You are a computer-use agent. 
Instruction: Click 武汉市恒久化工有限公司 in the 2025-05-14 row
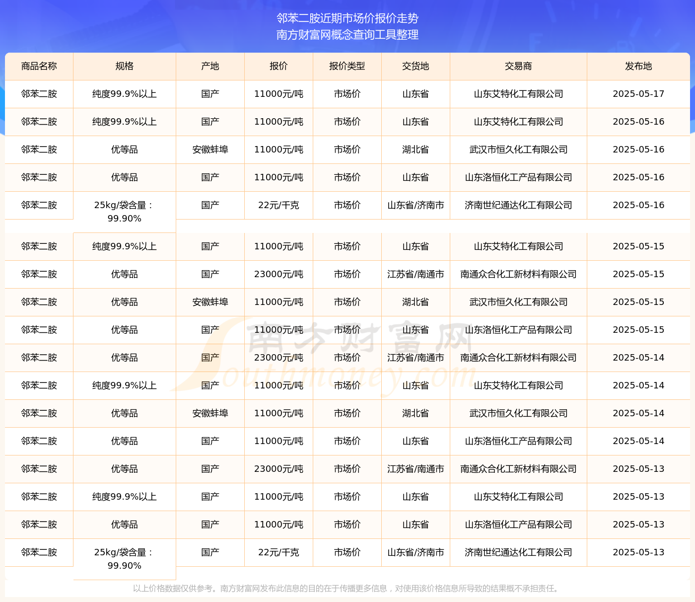[519, 413]
